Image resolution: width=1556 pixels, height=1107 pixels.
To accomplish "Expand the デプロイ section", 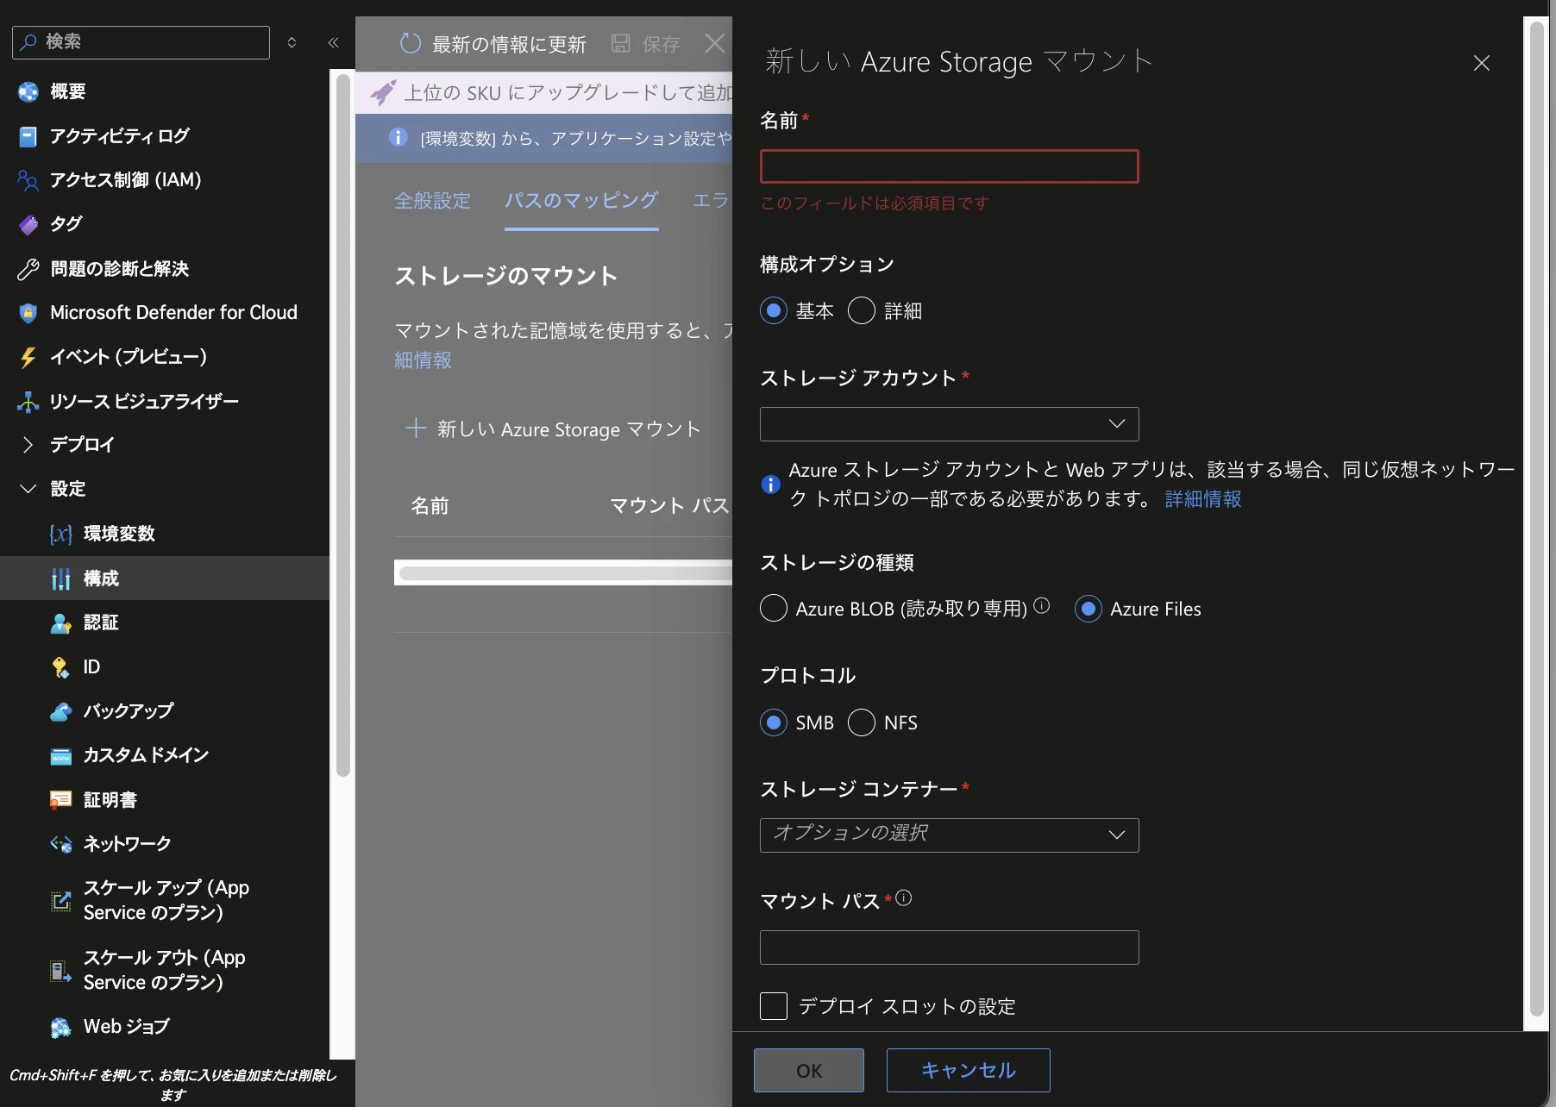I will point(28,445).
